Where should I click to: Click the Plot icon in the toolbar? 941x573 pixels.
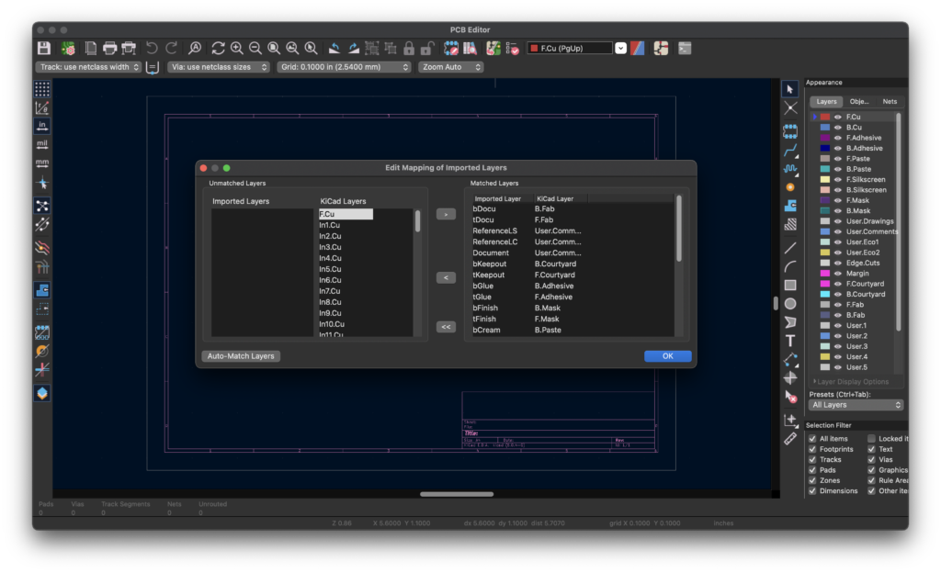point(129,48)
